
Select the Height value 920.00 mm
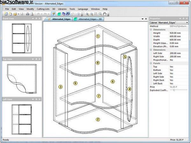pyautogui.click(x=175, y=33)
